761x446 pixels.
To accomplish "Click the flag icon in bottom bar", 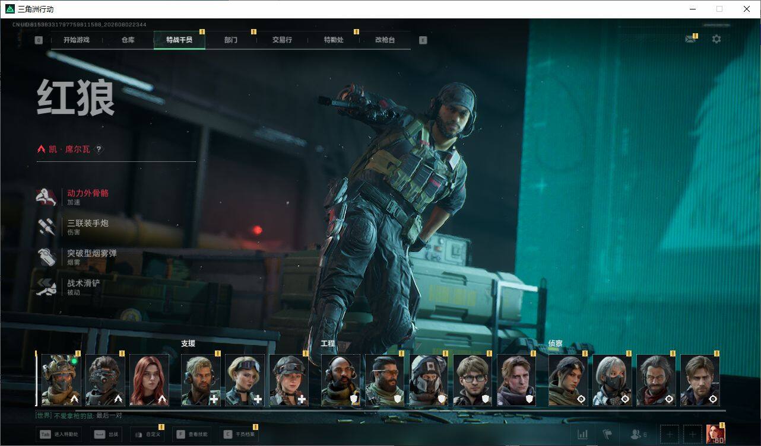I will click(x=607, y=435).
